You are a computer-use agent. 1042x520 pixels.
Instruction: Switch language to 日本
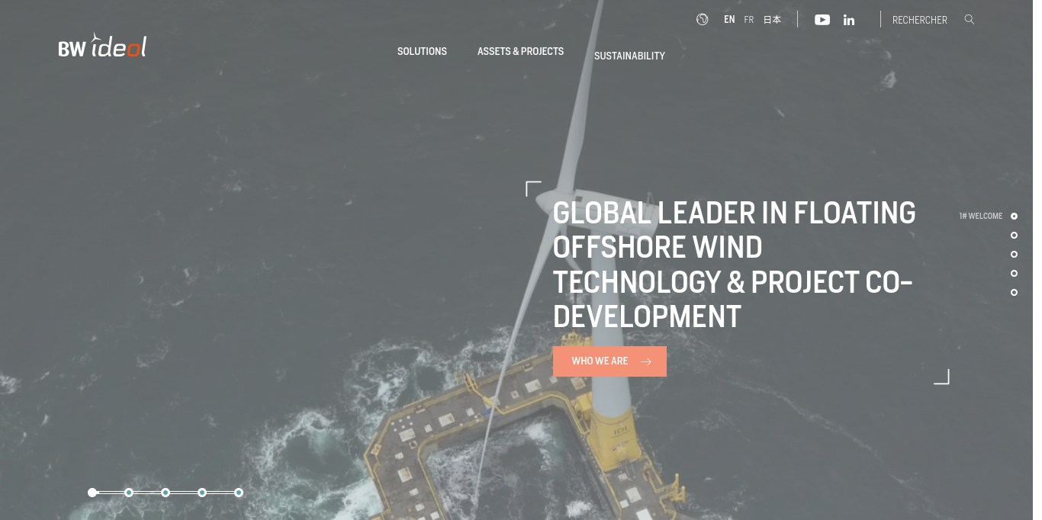point(773,20)
